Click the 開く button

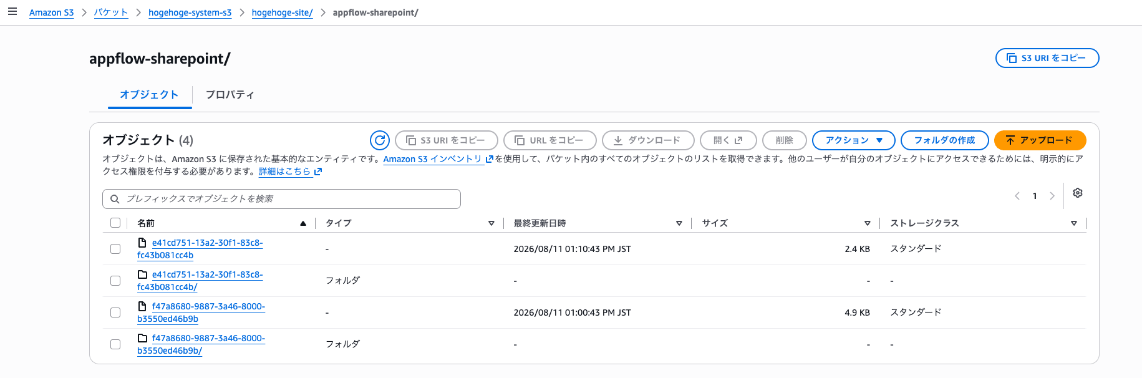coord(728,140)
